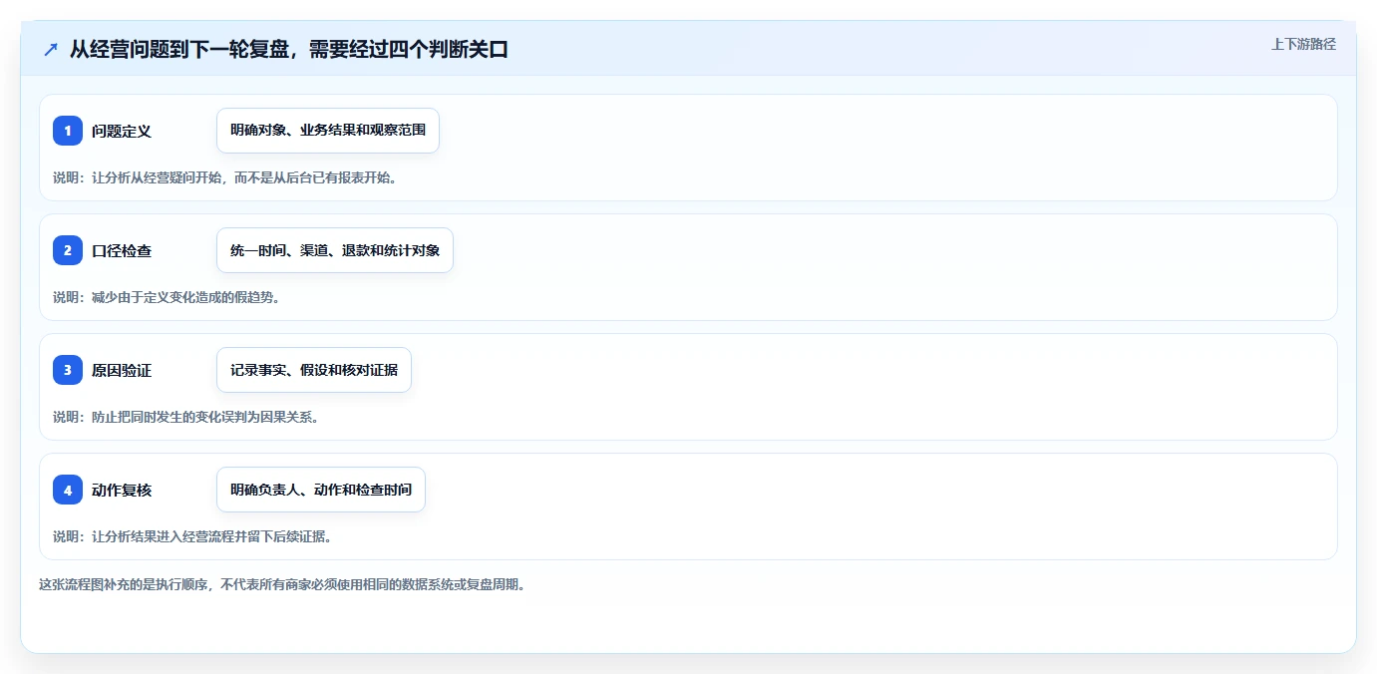Select the 记录事实、假设和核对证据 chip
Image resolution: width=1377 pixels, height=674 pixels.
(x=314, y=370)
